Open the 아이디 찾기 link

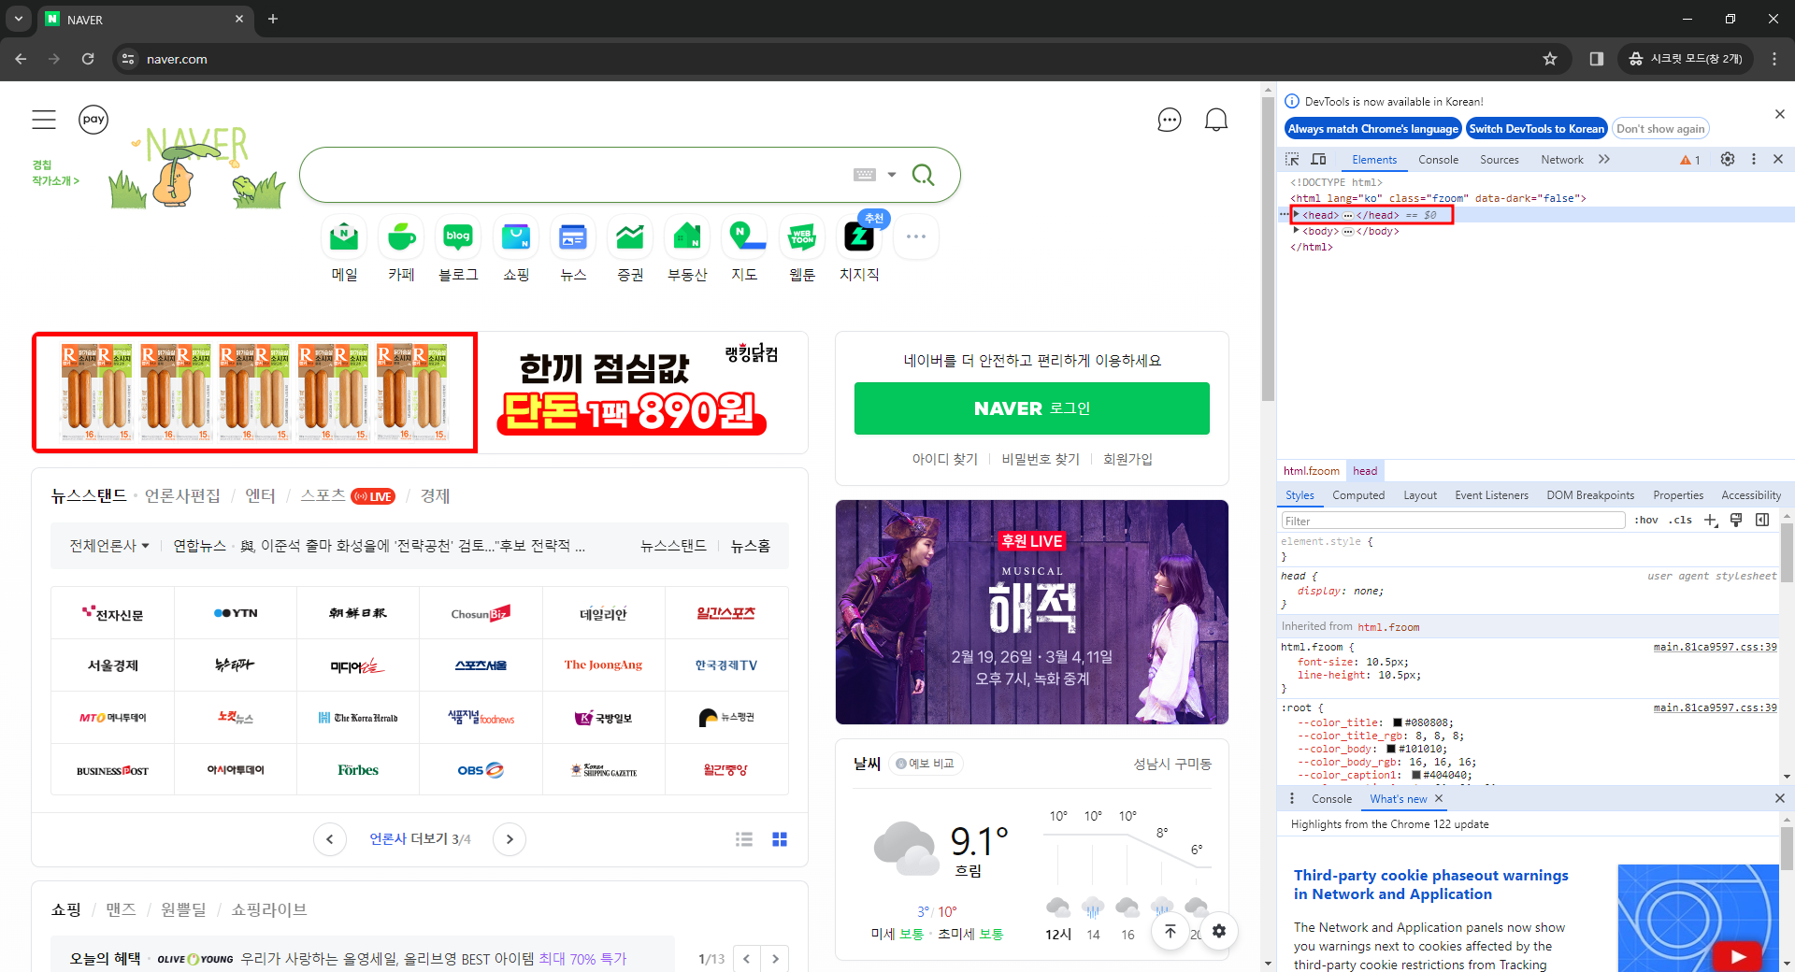(x=945, y=459)
